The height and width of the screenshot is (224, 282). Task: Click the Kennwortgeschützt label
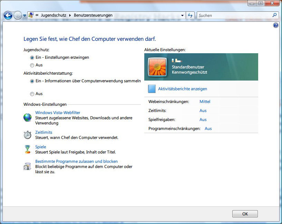189,72
